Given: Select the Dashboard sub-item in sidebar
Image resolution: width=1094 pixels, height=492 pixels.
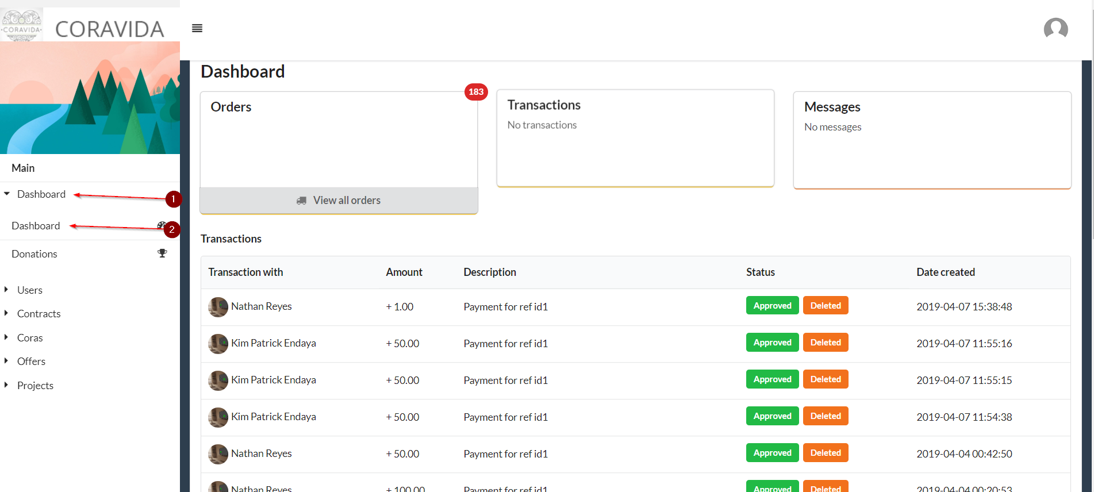Looking at the screenshot, I should tap(36, 226).
